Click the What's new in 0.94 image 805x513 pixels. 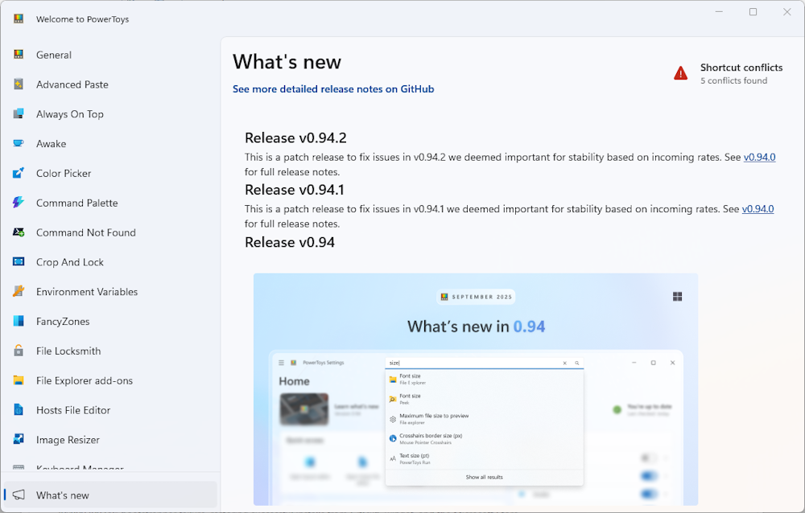tap(476, 389)
